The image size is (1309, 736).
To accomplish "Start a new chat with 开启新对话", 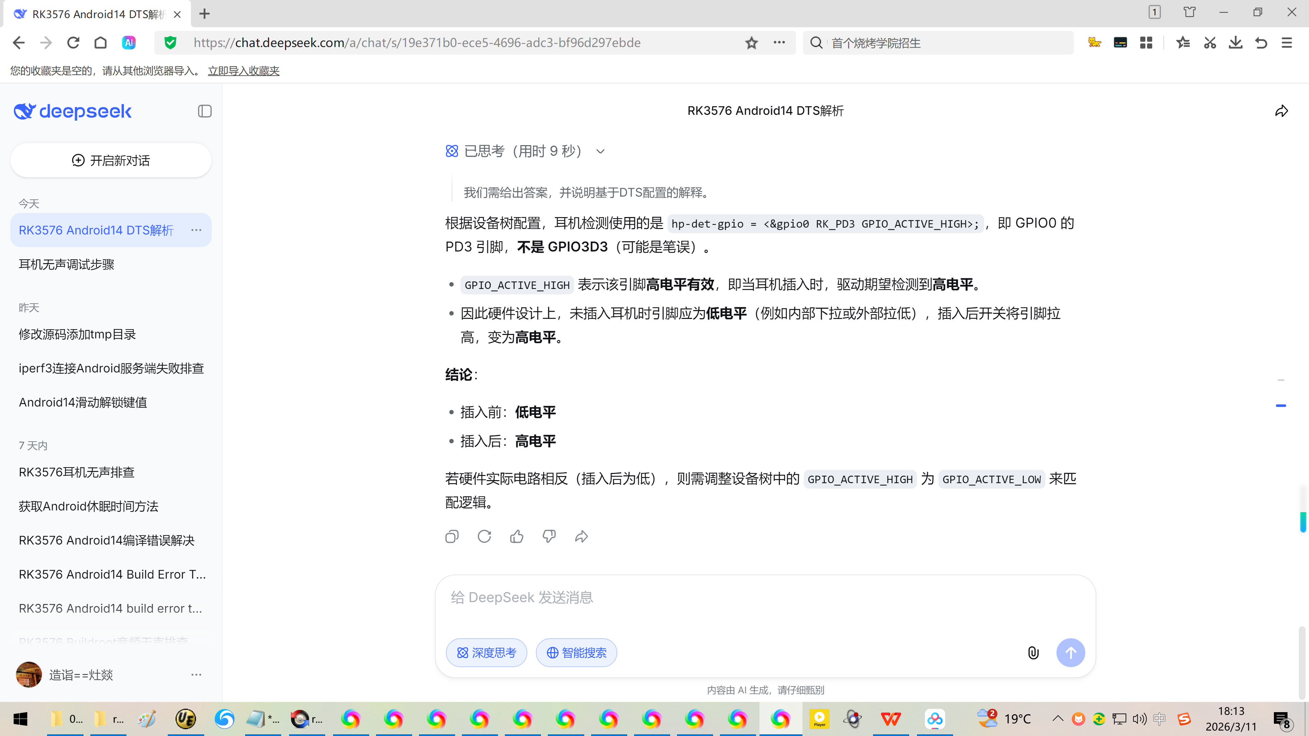I will click(x=111, y=160).
